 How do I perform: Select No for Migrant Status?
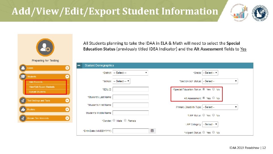[214, 132]
